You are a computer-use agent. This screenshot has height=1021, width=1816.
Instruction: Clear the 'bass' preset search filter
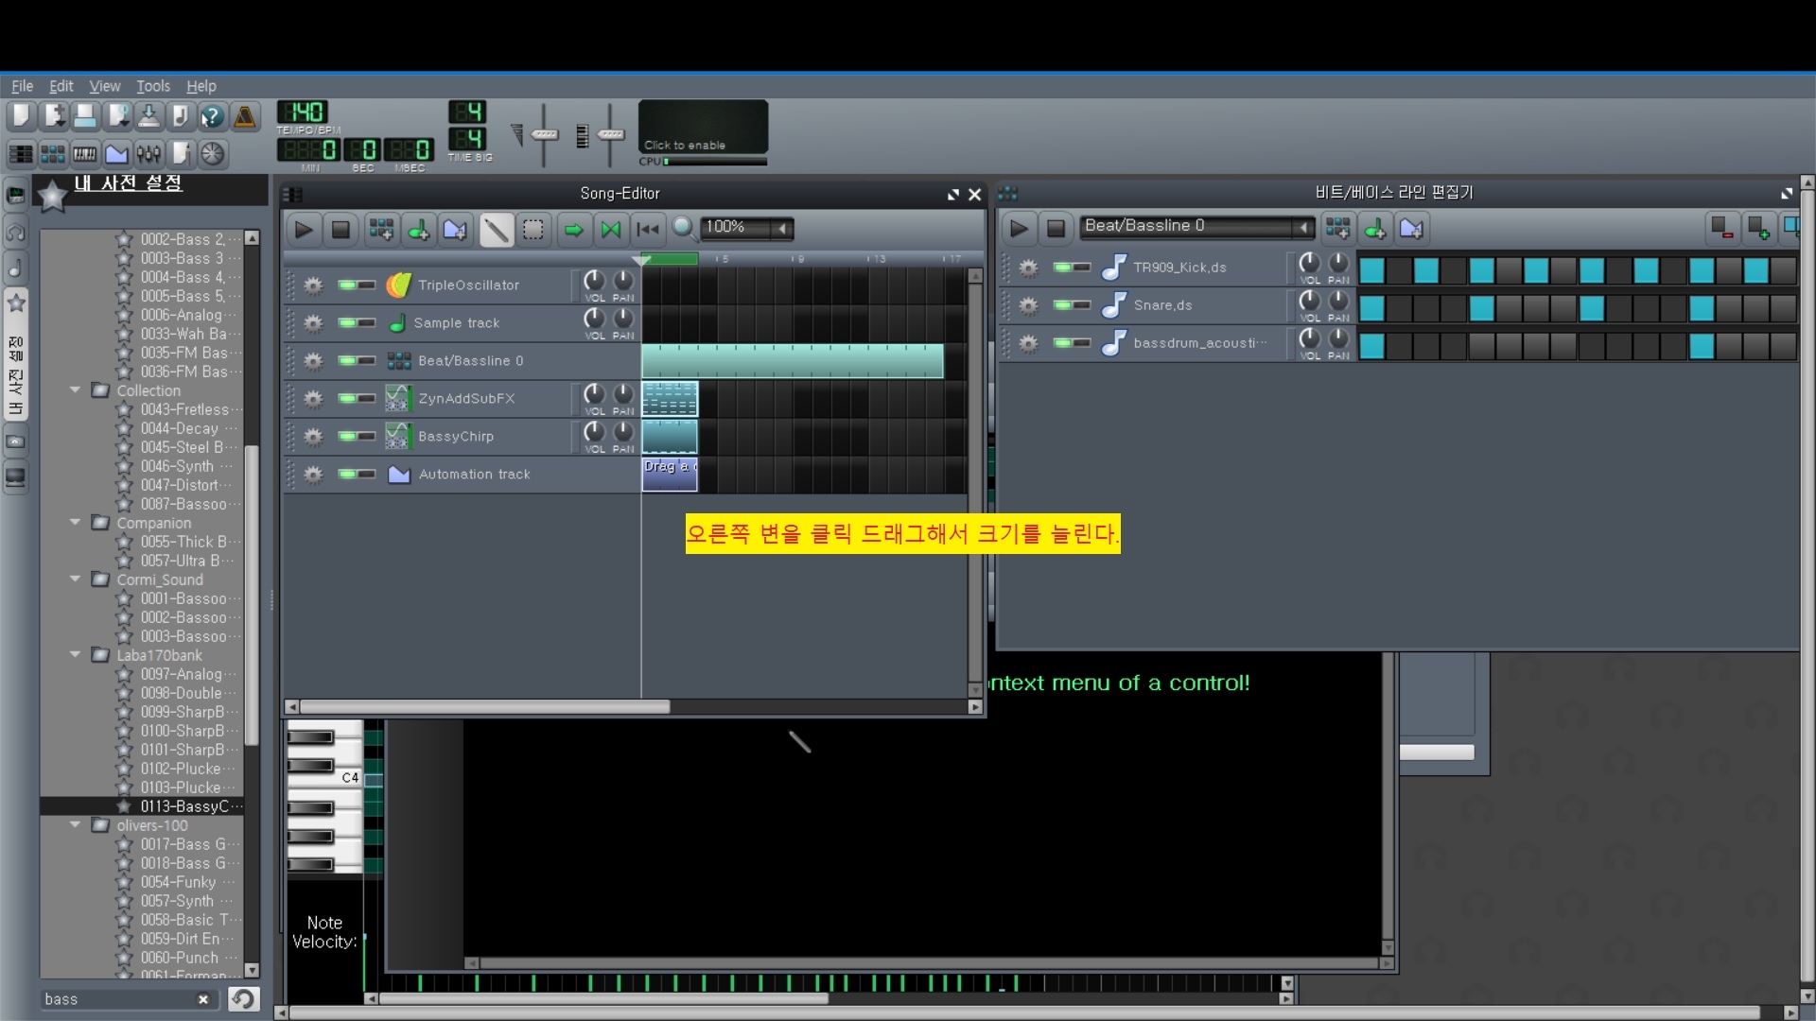click(x=202, y=999)
